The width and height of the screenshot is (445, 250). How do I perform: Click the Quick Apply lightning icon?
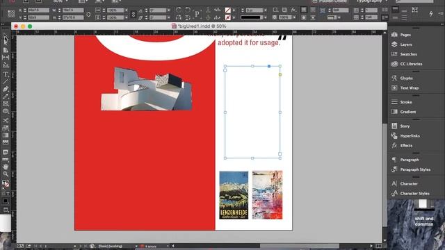[x=431, y=14]
